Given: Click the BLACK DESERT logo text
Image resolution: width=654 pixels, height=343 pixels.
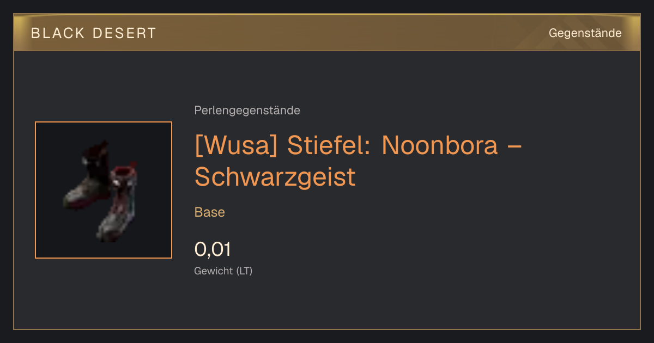Looking at the screenshot, I should point(94,33).
